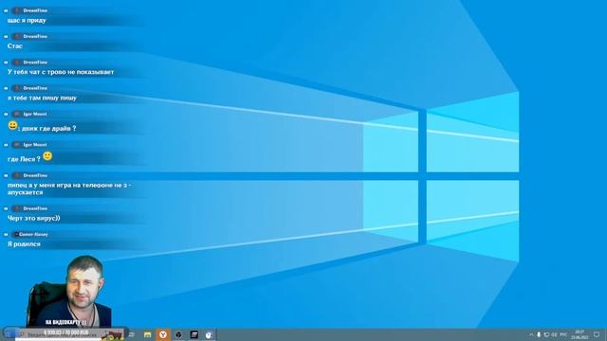This screenshot has width=607, height=341.
Task: Open the OBS Studio taskbar icon
Action: click(x=178, y=334)
